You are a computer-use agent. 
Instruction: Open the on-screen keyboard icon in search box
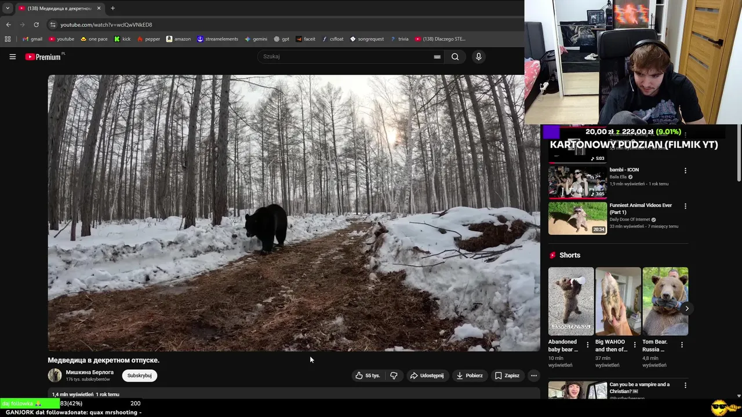pos(437,57)
